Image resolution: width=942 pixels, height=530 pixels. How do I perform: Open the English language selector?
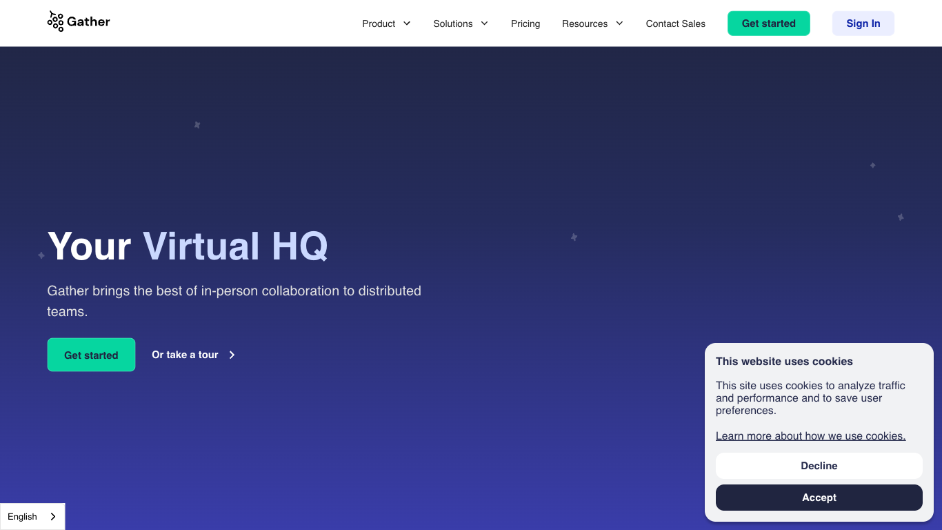(x=32, y=516)
